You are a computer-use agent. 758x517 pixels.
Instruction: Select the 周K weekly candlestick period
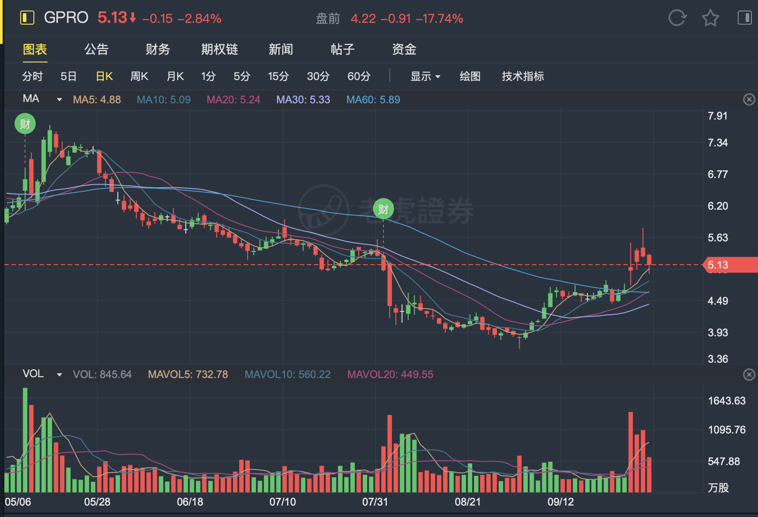coord(139,76)
